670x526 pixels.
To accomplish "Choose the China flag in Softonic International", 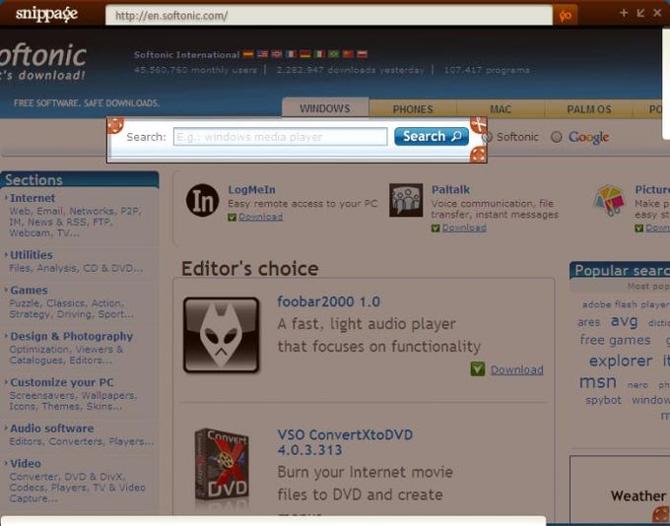I will pyautogui.click(x=348, y=54).
